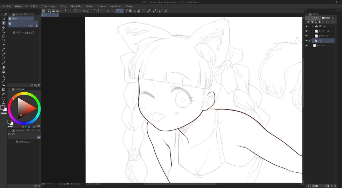Open file with folder icon in command bar
The height and width of the screenshot is (188, 342).
(x=53, y=11)
